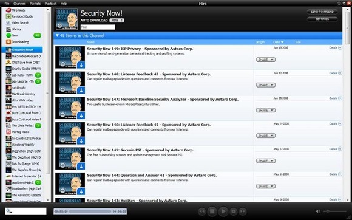This screenshot has width=352, height=220.
Task: Click the Send to Friend button
Action: coord(322,12)
